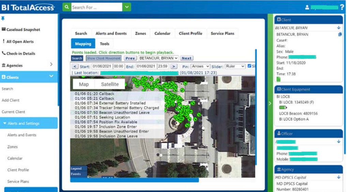The width and height of the screenshot is (347, 192).
Task: Open Alerts and Events sidebar sub-item
Action: tap(22, 135)
